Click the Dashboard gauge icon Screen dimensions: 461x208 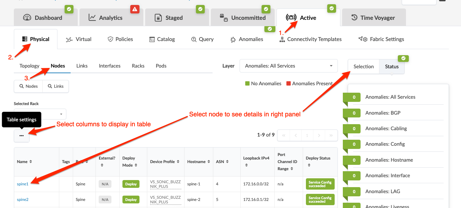point(27,18)
